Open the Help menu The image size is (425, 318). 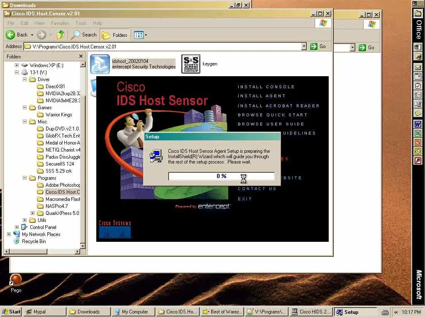[x=98, y=23]
